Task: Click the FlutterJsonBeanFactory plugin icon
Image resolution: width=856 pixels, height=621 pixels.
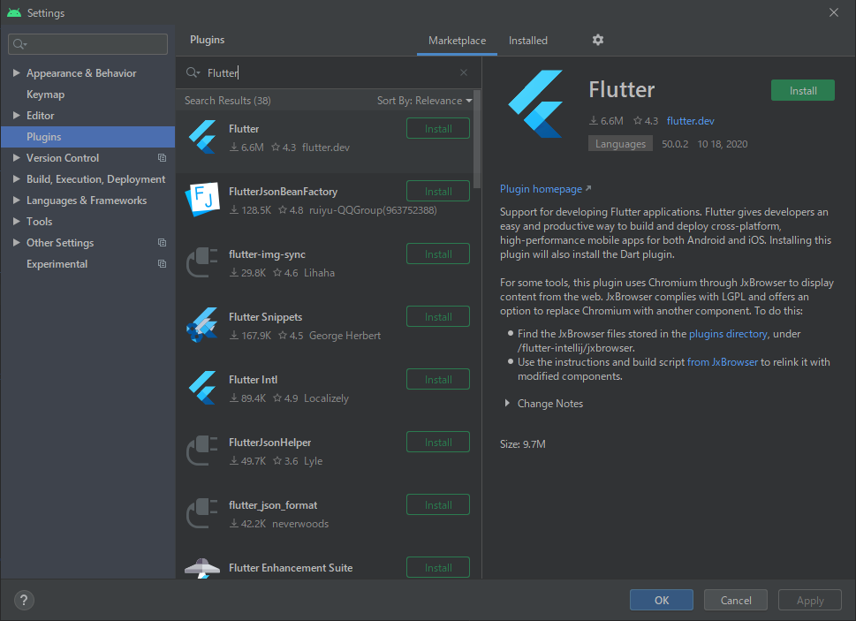Action: pos(202,200)
